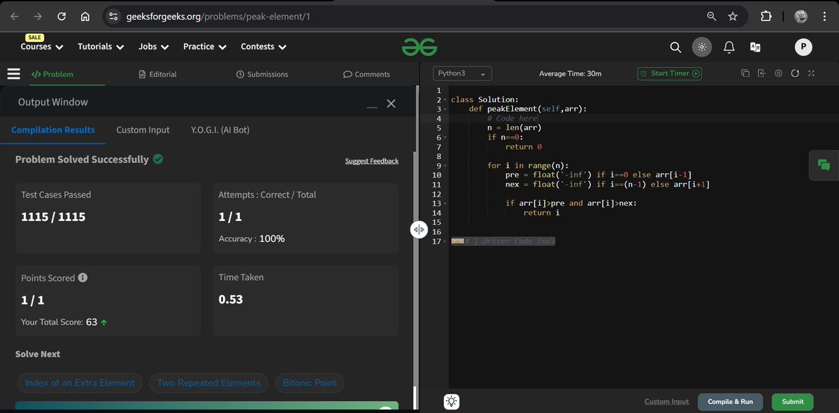Image resolution: width=839 pixels, height=413 pixels.
Task: Open the profile avatar 'P'
Action: click(x=803, y=47)
